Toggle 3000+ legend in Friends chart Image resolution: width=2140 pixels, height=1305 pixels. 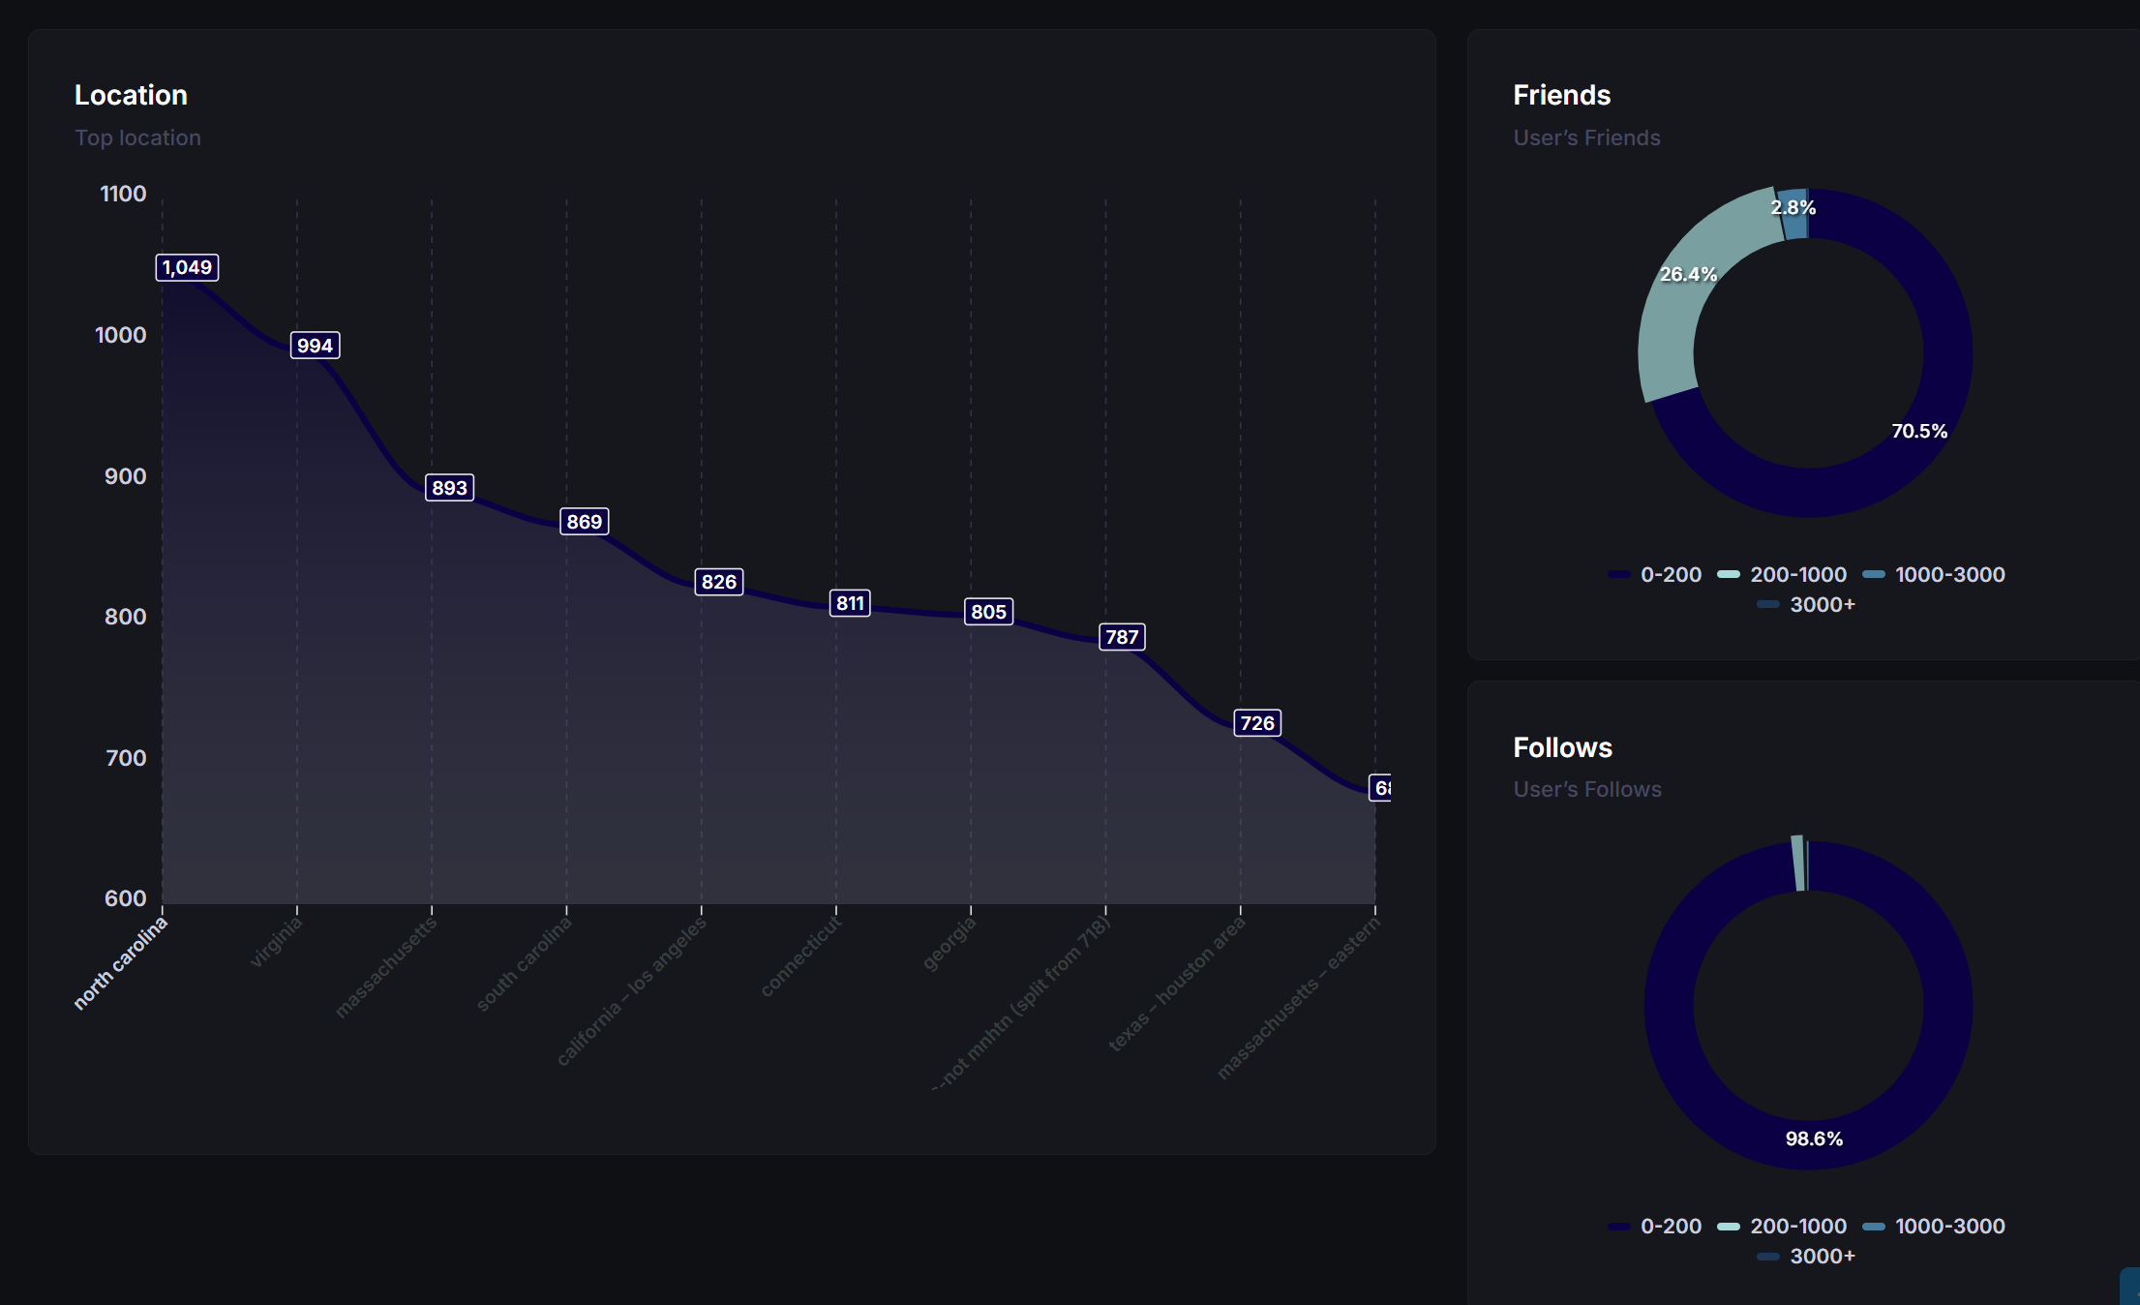pos(1822,604)
